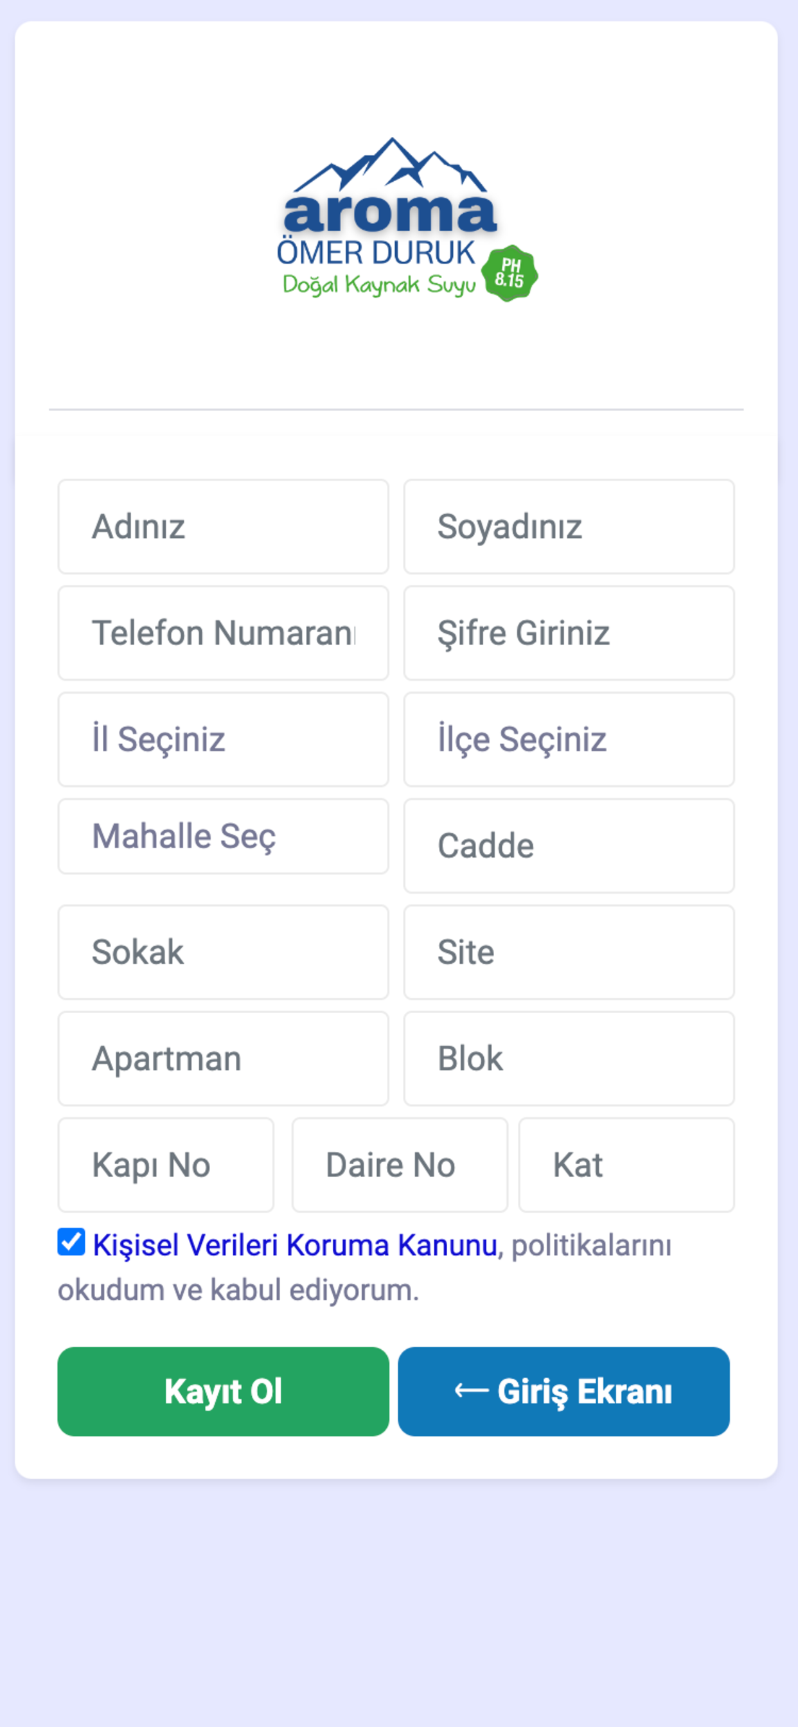Click the aroma Ömer Duruk logo
This screenshot has height=1727, width=798.
pos(408,218)
